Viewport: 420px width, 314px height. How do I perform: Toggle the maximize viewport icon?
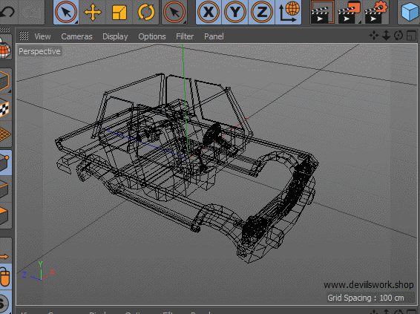tap(411, 36)
